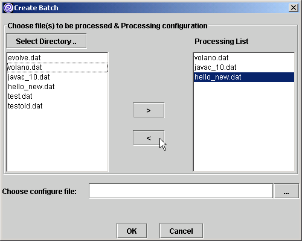Select test.dat in the file list
Screen dimensions: 302x241
coord(57,96)
